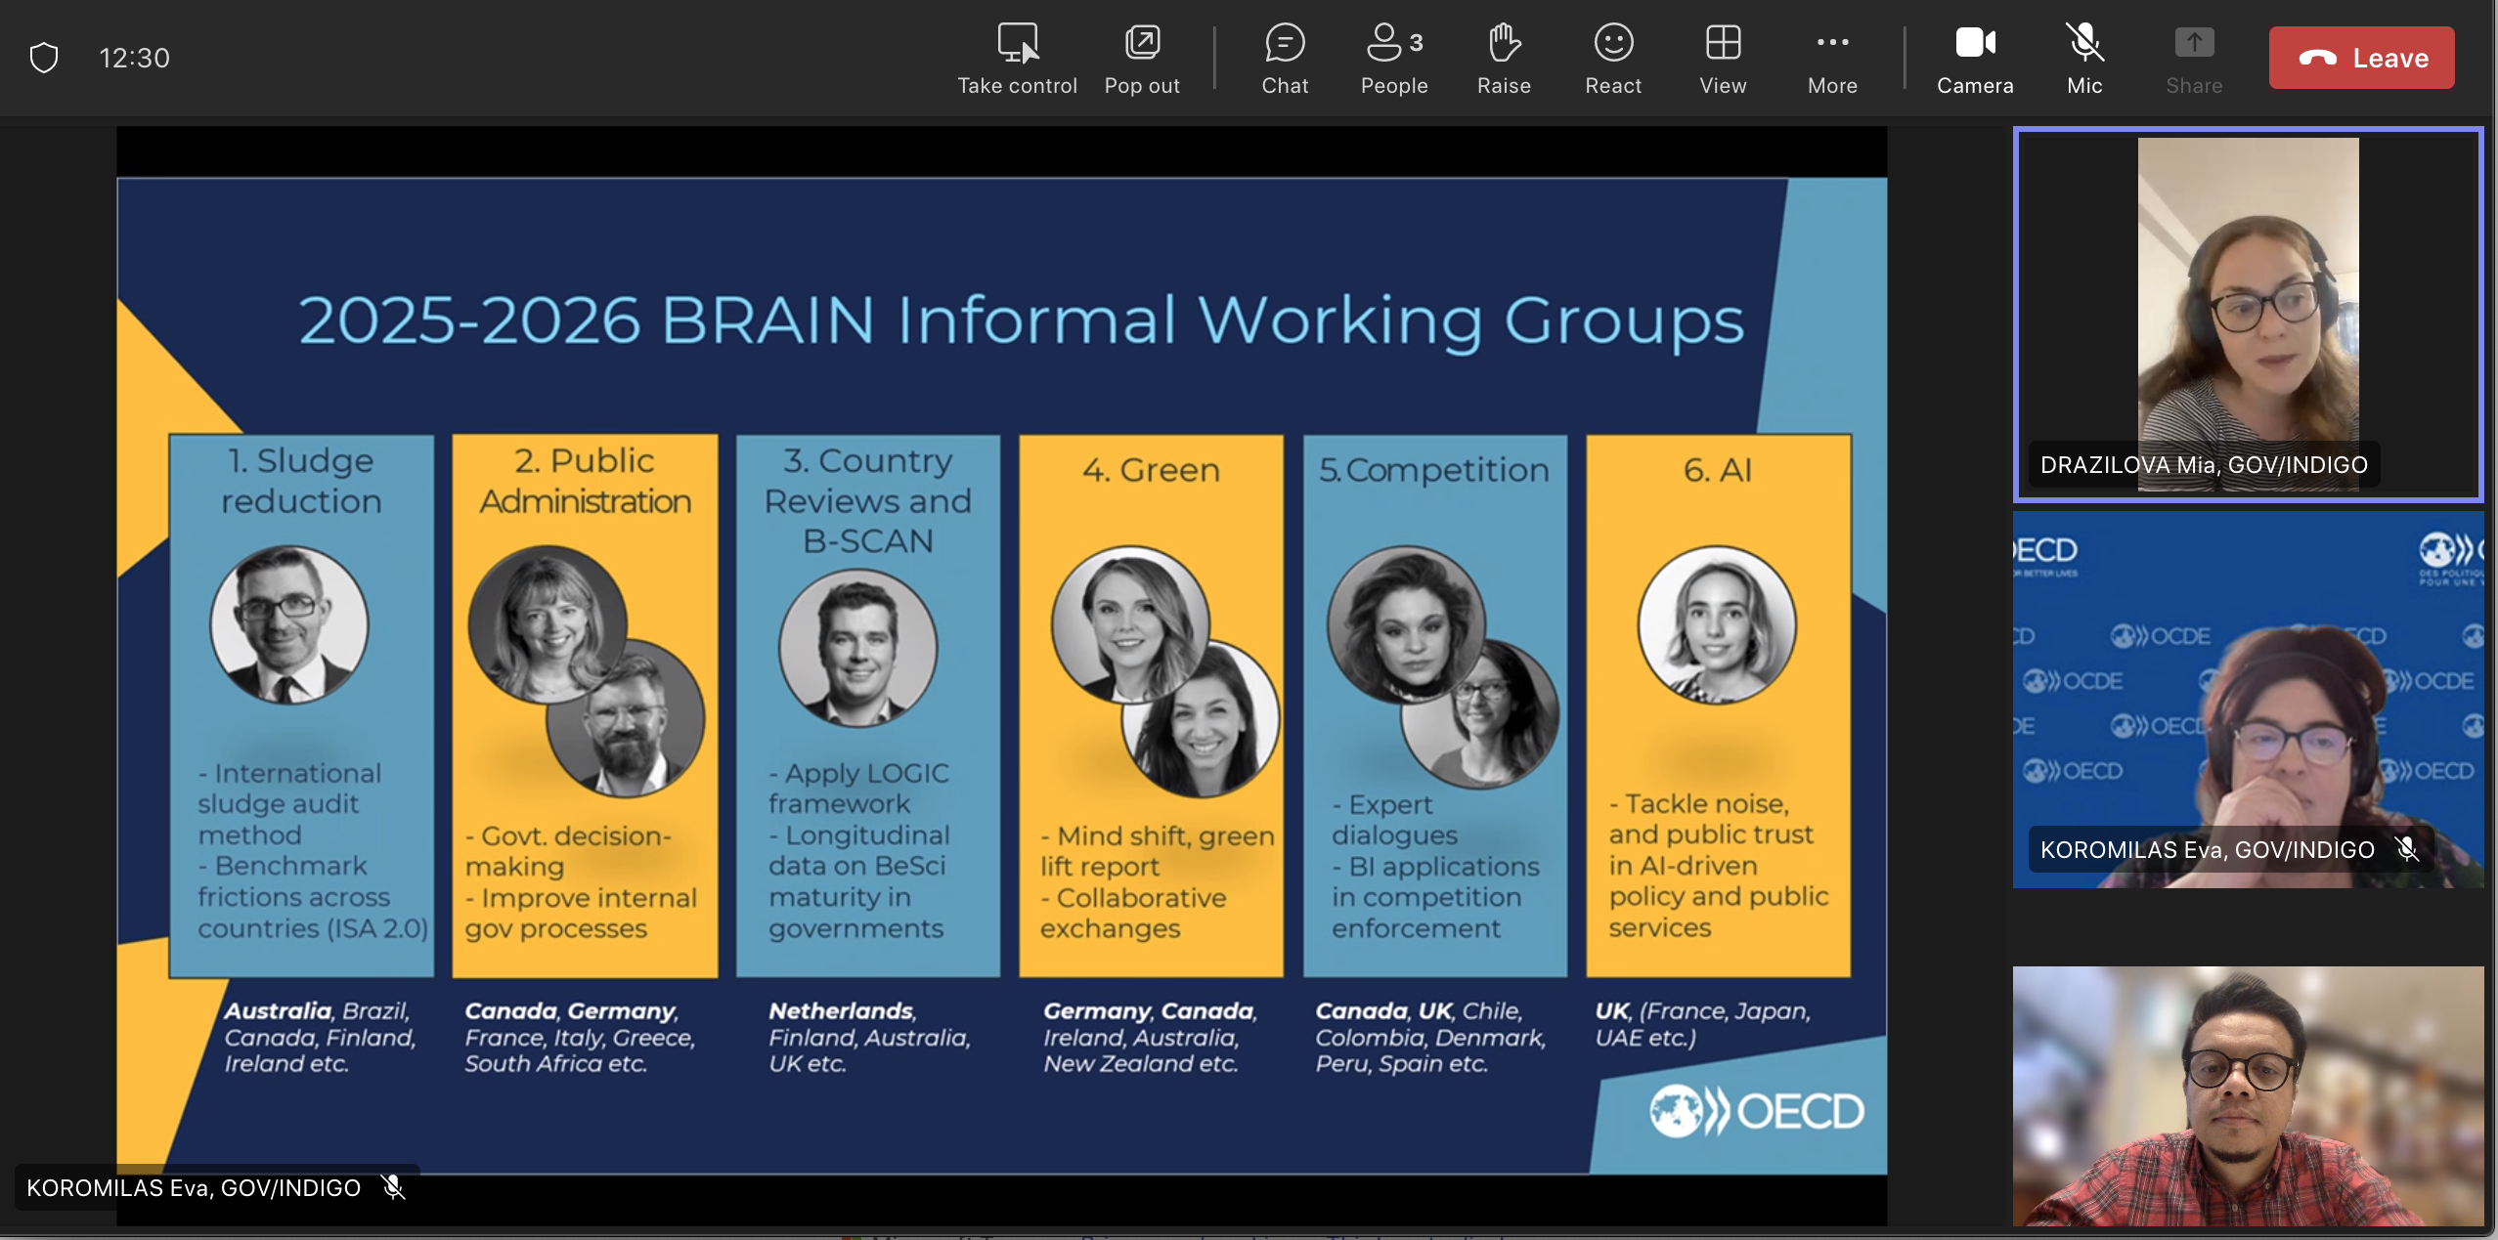Screen dimensions: 2498x1240
Task: Open the More actions menu
Action: click(x=1832, y=59)
